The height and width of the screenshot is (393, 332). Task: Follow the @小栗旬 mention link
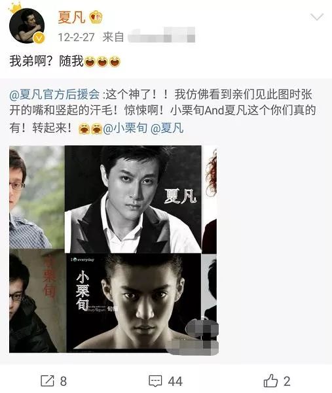click(125, 129)
